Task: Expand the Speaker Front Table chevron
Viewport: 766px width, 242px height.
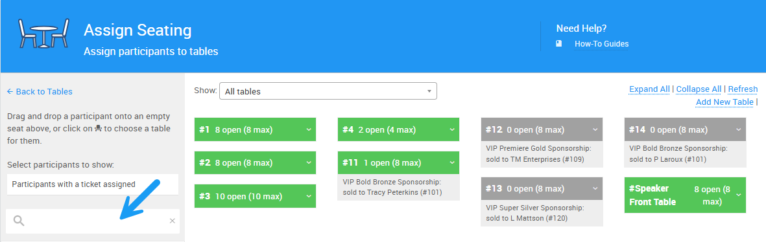Action: tap(739, 195)
